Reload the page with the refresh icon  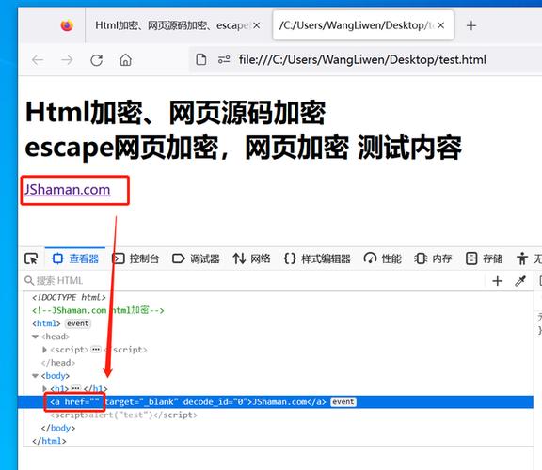click(x=96, y=60)
